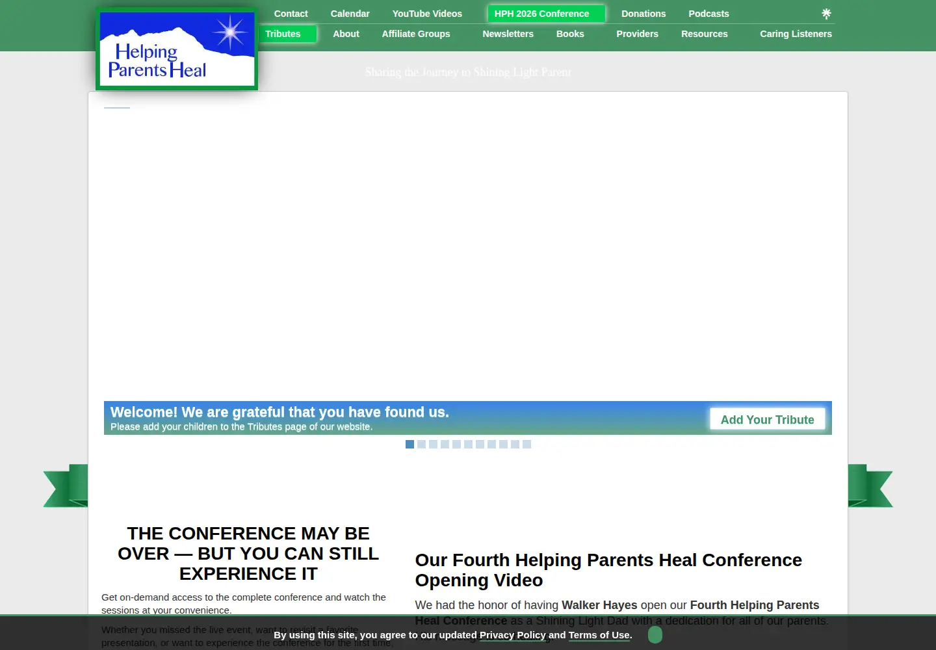Screen dimensions: 936x650
Task: Select the first slideshow indicator dot
Action: [x=409, y=445]
